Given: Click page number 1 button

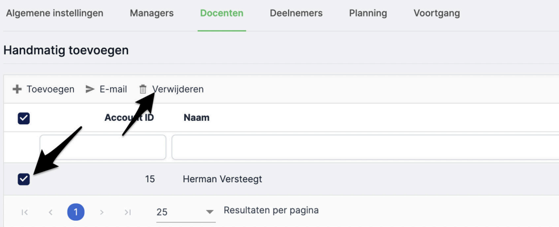Looking at the screenshot, I should 76,212.
